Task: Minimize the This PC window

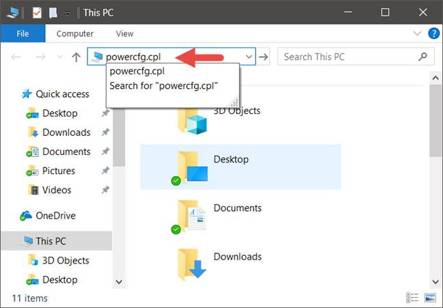Action: (x=348, y=12)
